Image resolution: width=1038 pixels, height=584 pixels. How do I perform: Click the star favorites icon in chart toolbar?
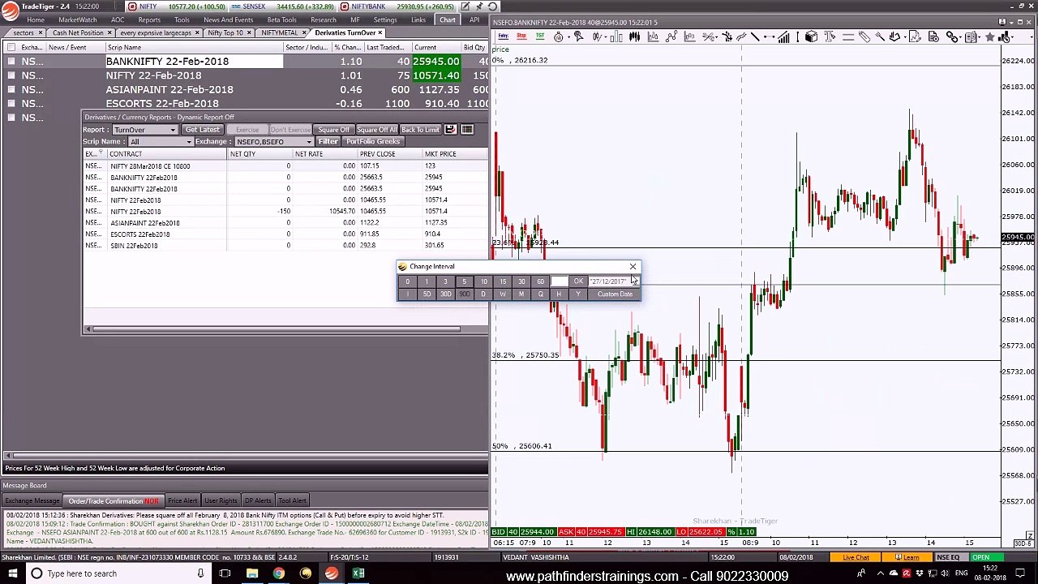989,36
